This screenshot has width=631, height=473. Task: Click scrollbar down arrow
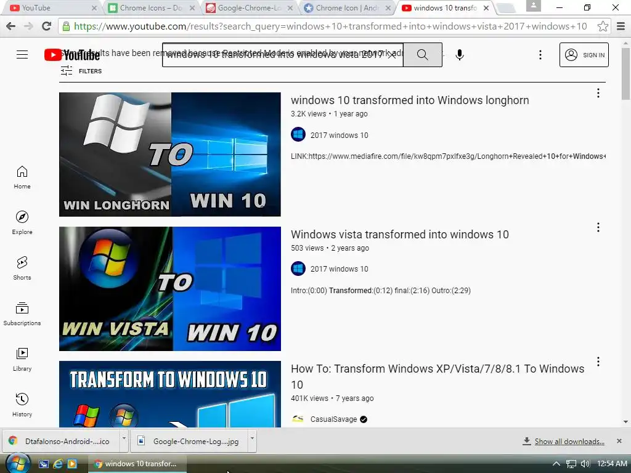coord(625,422)
